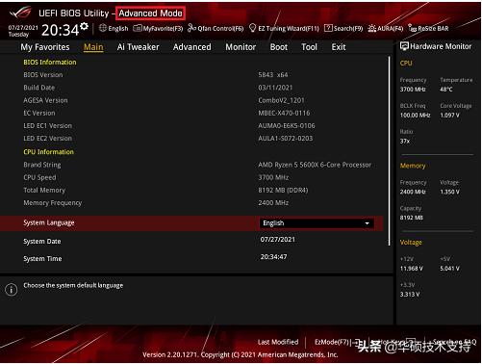482x364 pixels.
Task: Select the My Favorites tab
Action: click(45, 47)
